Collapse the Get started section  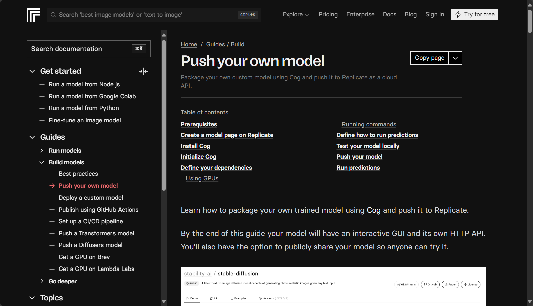click(x=32, y=71)
